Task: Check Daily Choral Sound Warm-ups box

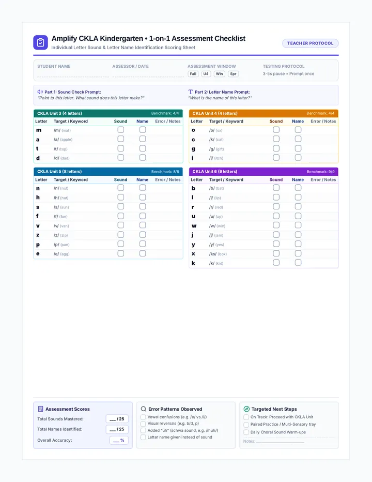Action: pos(246,432)
